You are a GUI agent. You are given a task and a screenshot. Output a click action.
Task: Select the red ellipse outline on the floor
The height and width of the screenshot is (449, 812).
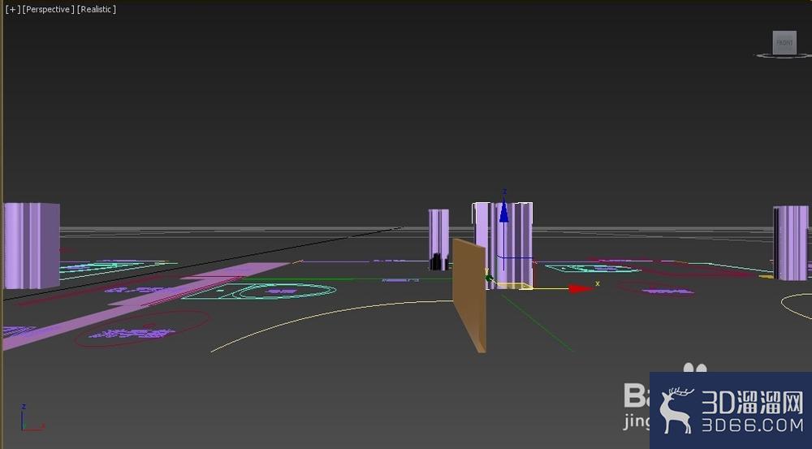(x=142, y=329)
